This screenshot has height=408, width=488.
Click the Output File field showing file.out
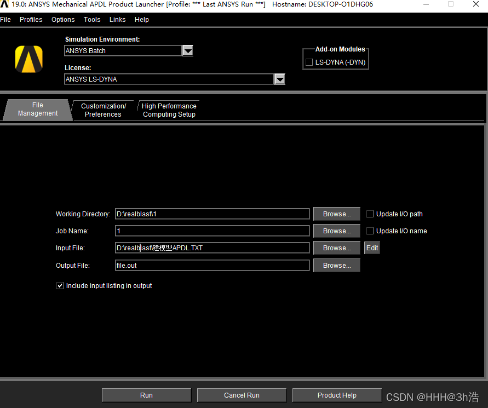pos(212,266)
